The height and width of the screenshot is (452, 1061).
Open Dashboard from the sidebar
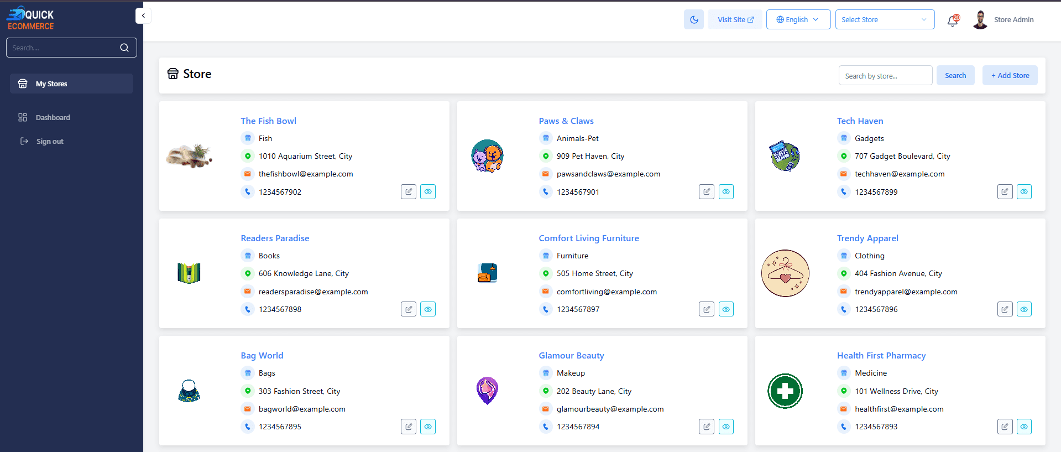tap(53, 117)
